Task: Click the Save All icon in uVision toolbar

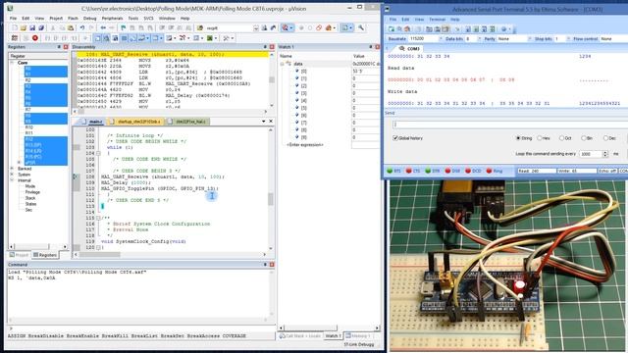Action: tap(41, 28)
